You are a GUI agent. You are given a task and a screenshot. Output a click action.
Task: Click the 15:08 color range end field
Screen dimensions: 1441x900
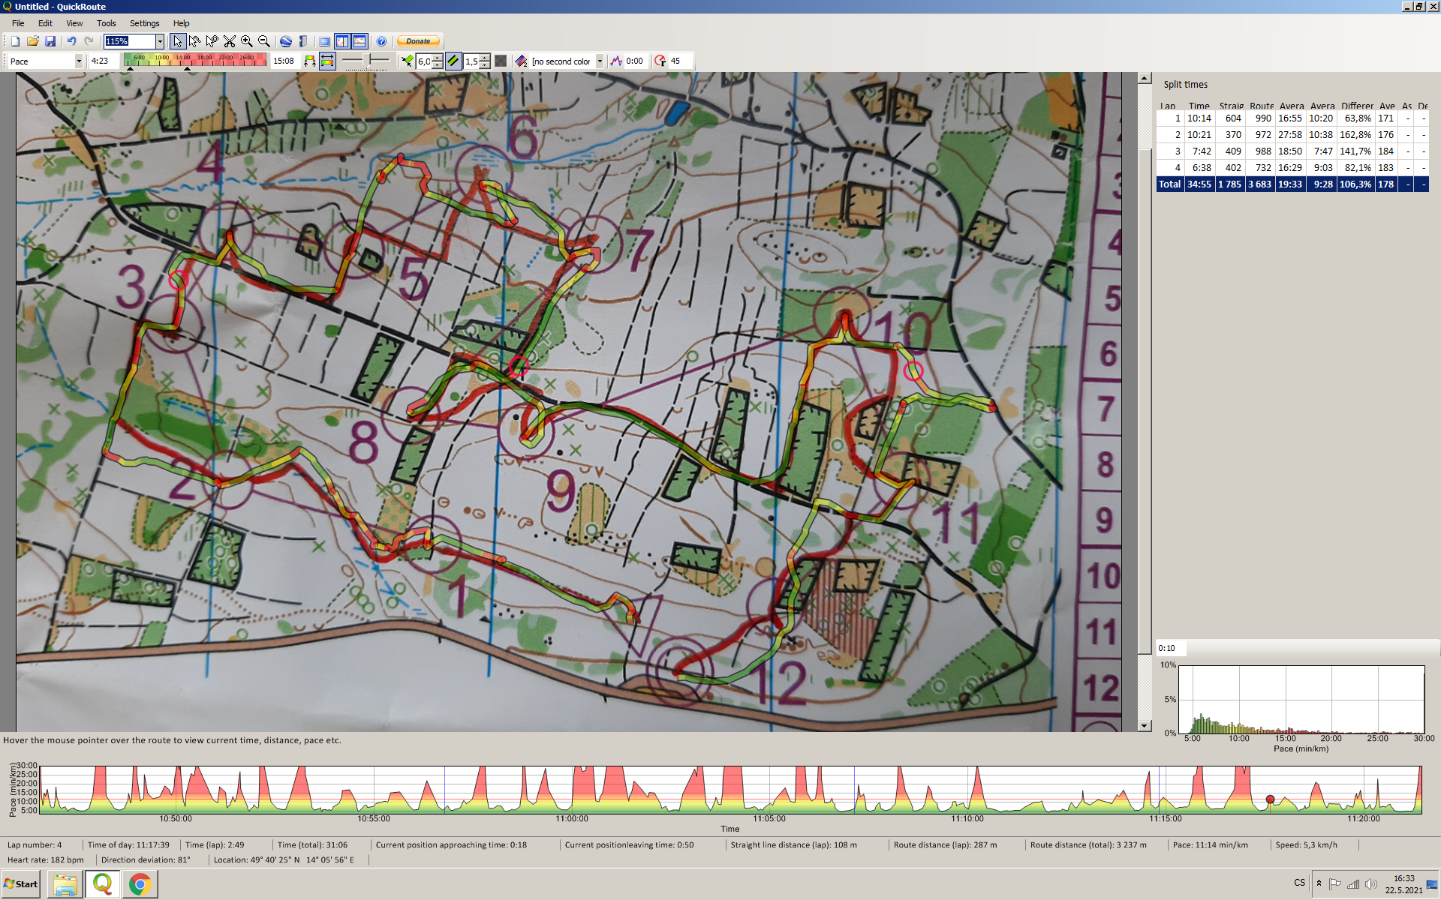coord(284,61)
